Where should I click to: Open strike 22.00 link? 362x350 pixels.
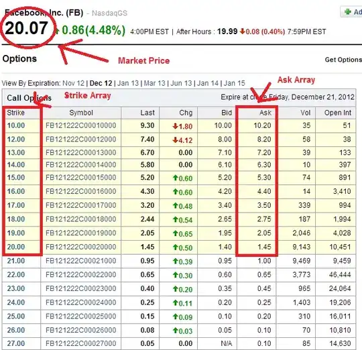point(15,274)
